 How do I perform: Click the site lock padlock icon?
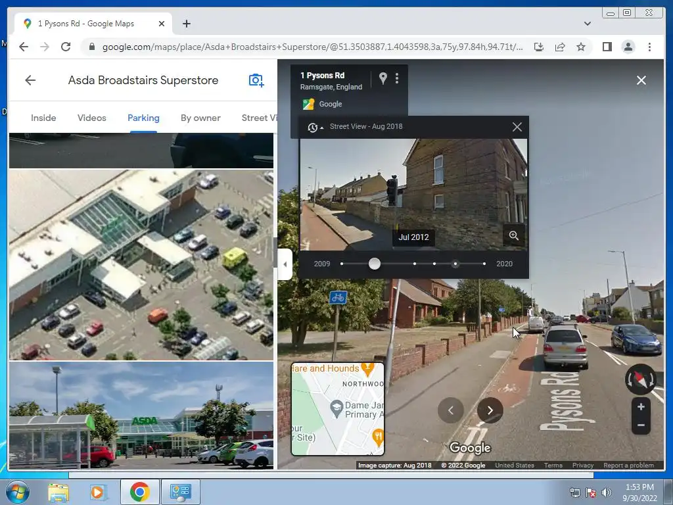91,47
